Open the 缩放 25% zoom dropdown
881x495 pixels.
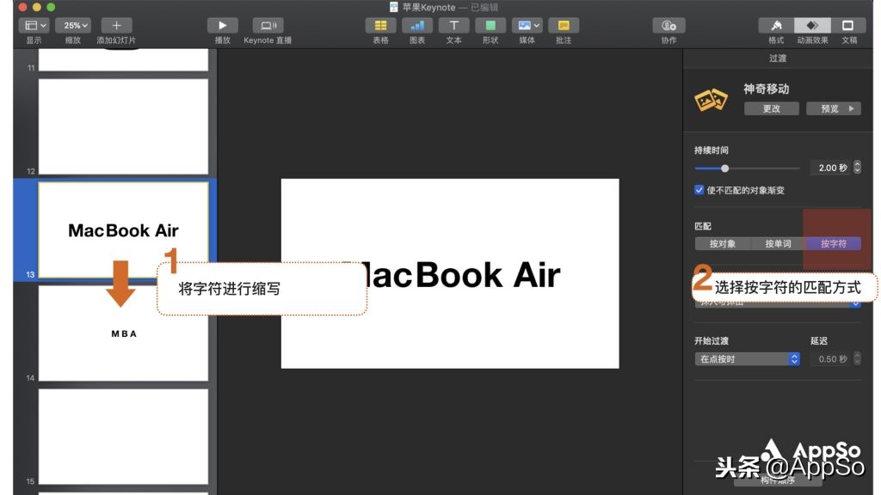73,24
